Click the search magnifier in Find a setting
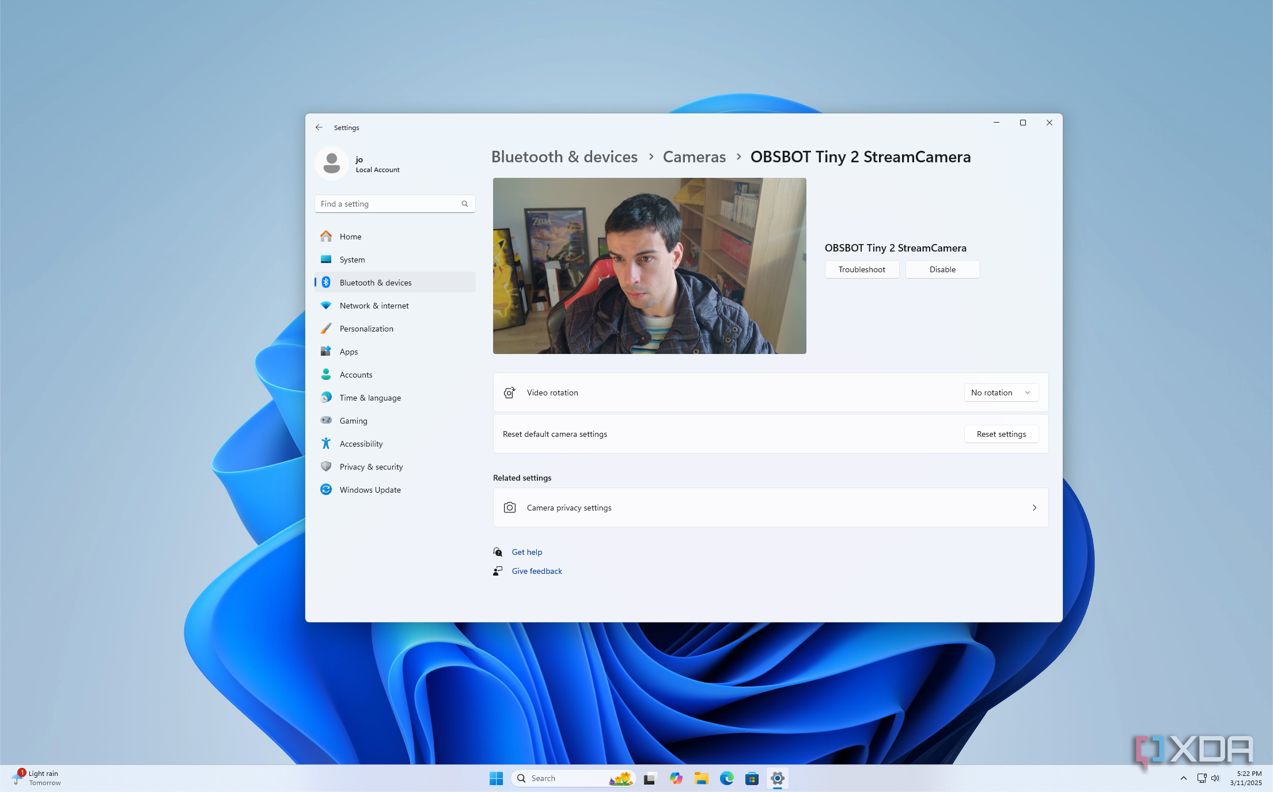The height and width of the screenshot is (792, 1273). [x=465, y=204]
